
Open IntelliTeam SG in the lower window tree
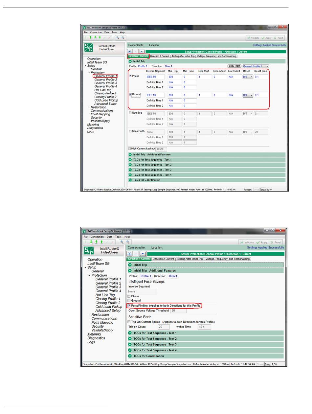click(99, 264)
